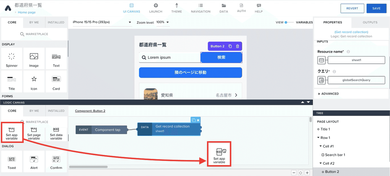Click the Lorem ipsum search field
390x176 pixels.
click(x=170, y=57)
